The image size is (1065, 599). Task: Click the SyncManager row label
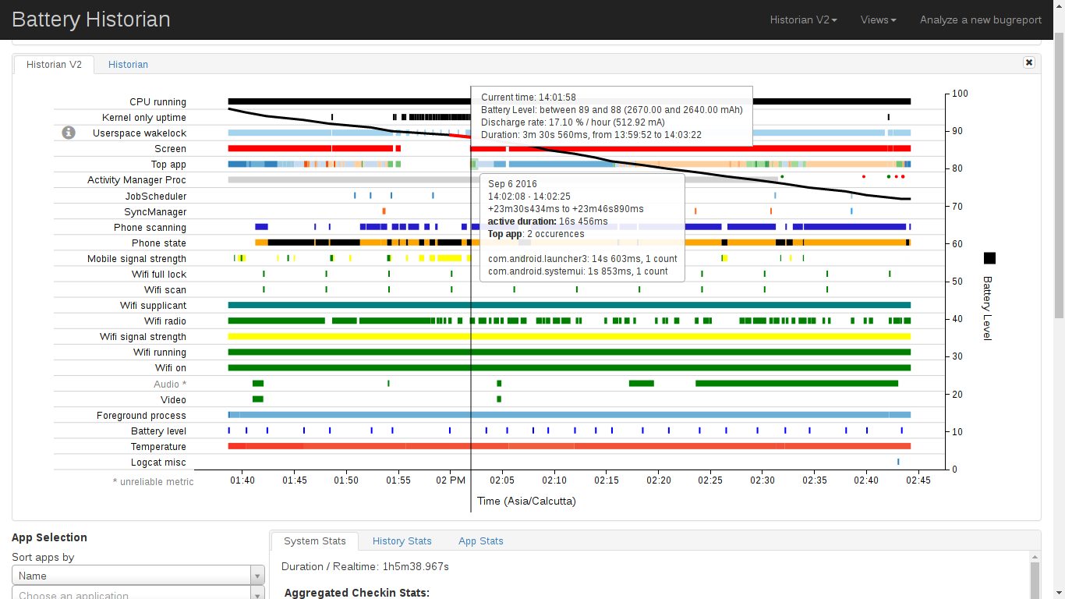(x=155, y=212)
